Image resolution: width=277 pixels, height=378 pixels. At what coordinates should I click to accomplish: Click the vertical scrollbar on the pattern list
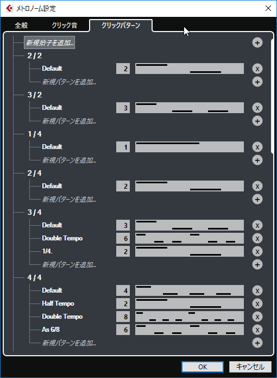(x=272, y=96)
